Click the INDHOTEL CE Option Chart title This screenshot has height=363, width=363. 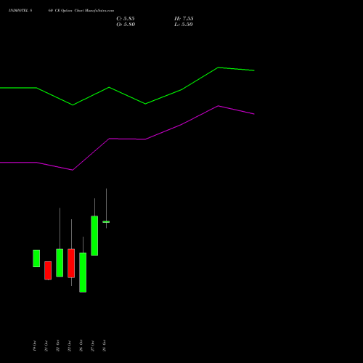pos(61,11)
